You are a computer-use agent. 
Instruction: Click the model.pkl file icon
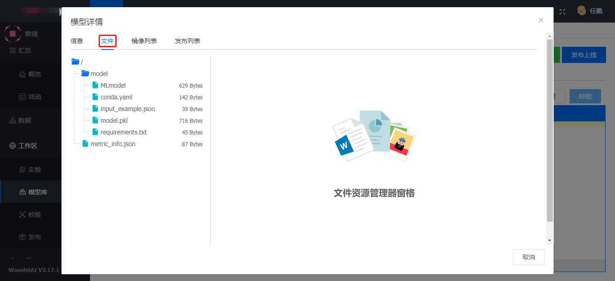tap(95, 120)
